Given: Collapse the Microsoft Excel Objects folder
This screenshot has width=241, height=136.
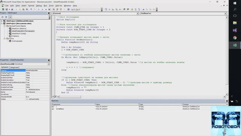Looking at the screenshot, I should click(x=5, y=26).
